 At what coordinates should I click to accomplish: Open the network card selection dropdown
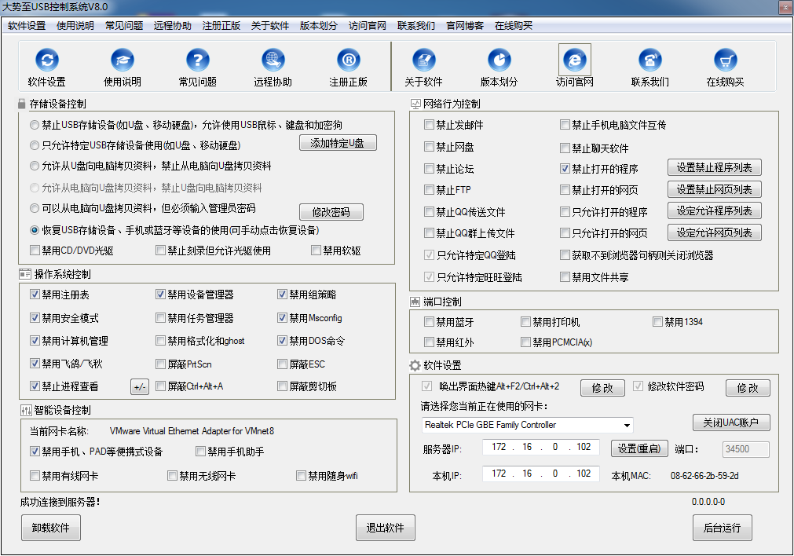click(626, 425)
